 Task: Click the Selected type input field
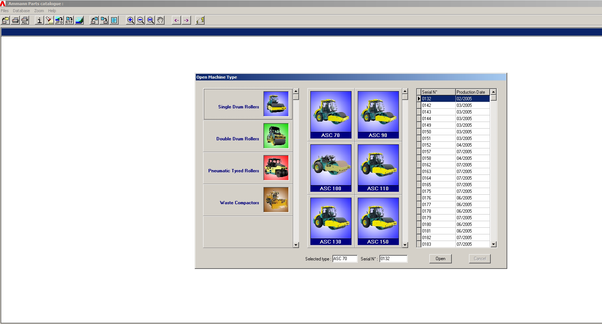pos(345,259)
